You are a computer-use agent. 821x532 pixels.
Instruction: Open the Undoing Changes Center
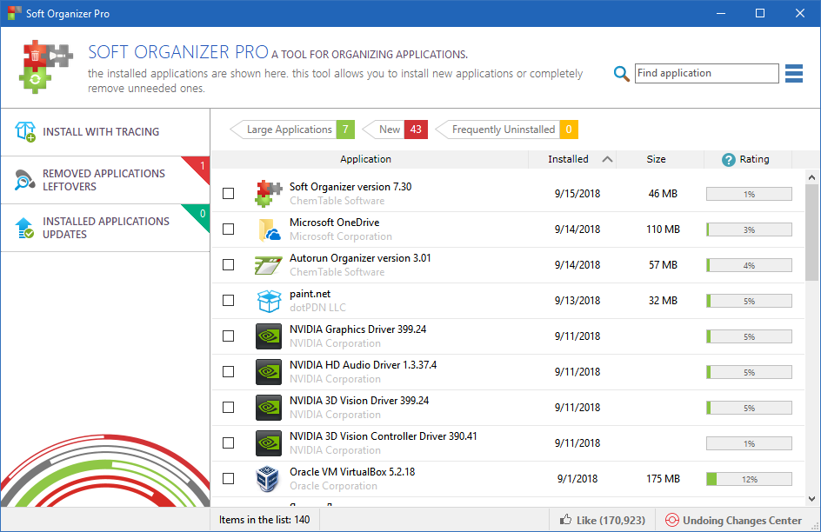733,520
